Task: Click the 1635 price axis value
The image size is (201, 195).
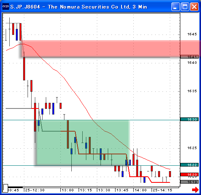Action: pyautogui.click(x=192, y=91)
